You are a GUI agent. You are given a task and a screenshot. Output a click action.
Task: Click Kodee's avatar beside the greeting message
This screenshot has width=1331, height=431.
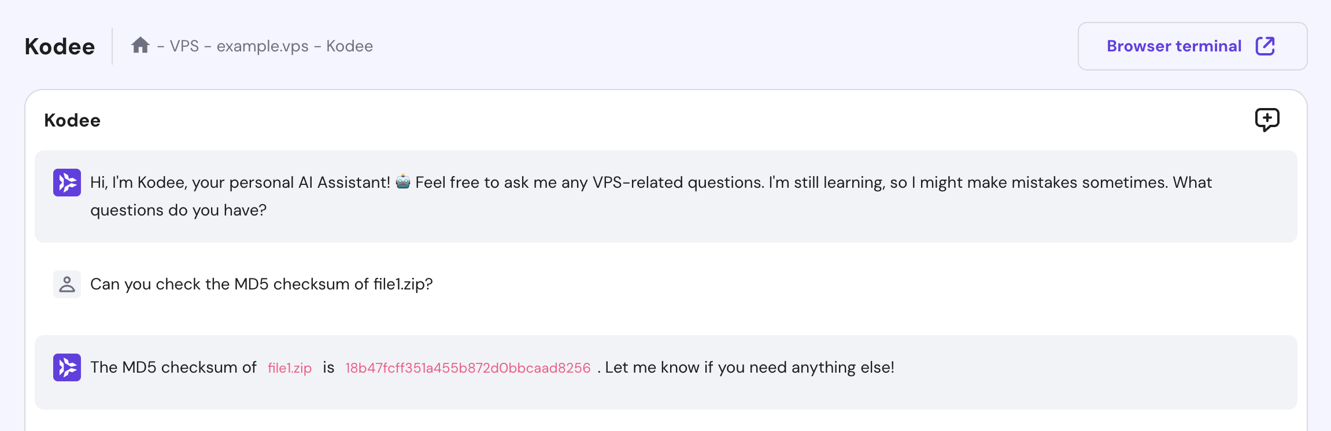tap(67, 183)
